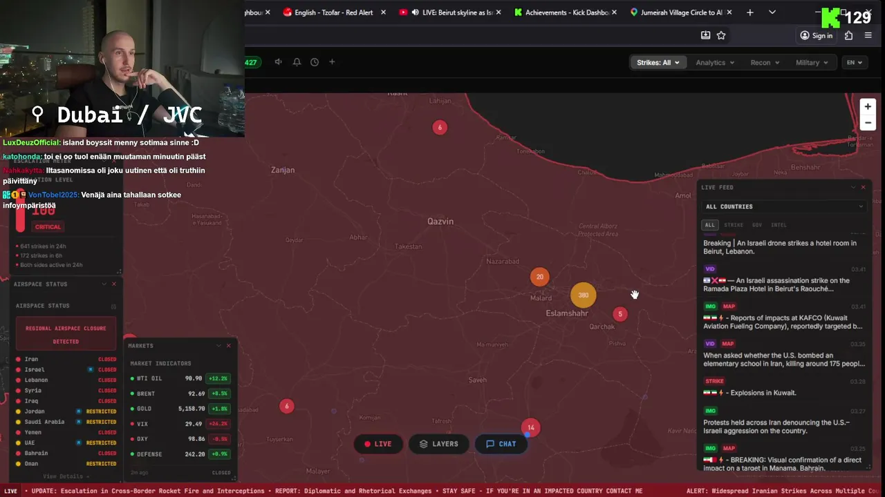
Task: Mute sound with the speaker icon
Action: tap(278, 62)
